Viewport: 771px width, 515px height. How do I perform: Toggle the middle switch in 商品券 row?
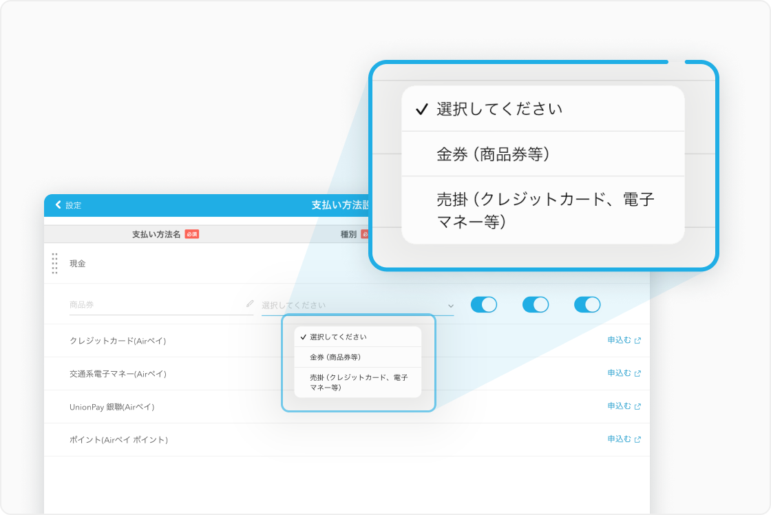[536, 304]
